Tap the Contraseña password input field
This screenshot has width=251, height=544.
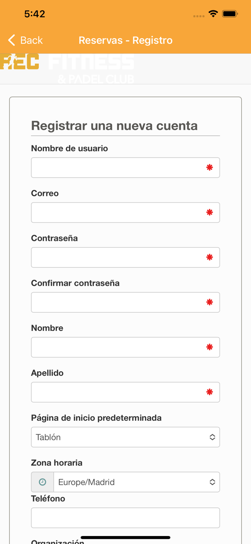click(125, 257)
